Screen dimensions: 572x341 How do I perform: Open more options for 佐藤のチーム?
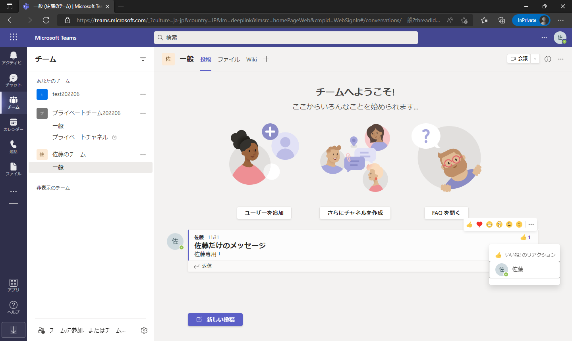143,155
